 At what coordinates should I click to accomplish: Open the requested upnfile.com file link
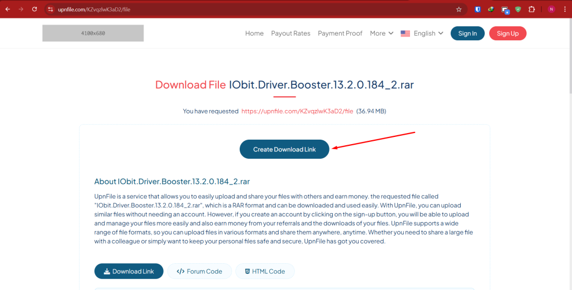297,111
